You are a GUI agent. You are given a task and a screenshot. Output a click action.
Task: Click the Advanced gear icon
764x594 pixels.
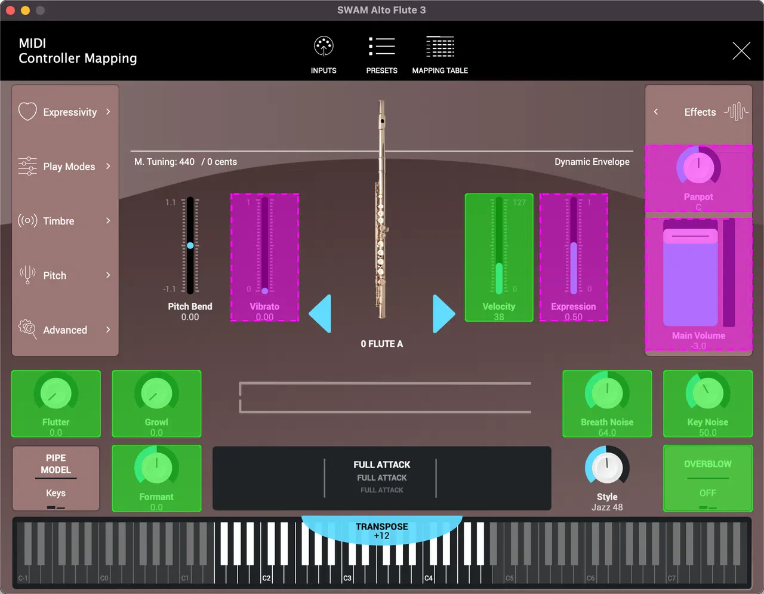pos(27,329)
